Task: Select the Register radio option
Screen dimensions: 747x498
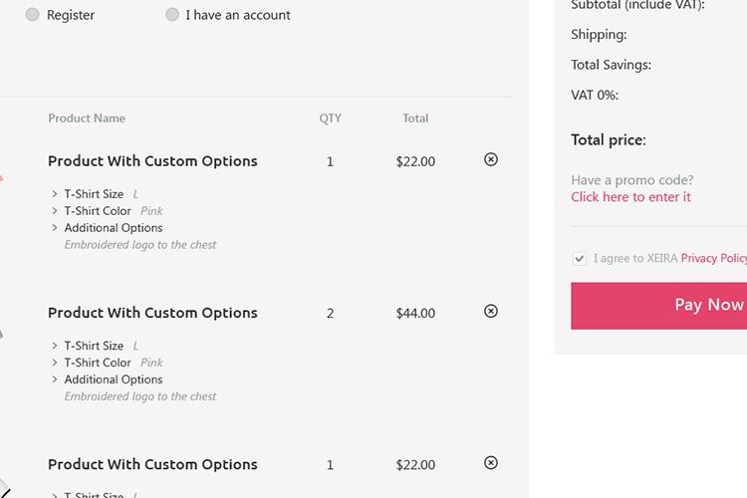Action: (33, 15)
